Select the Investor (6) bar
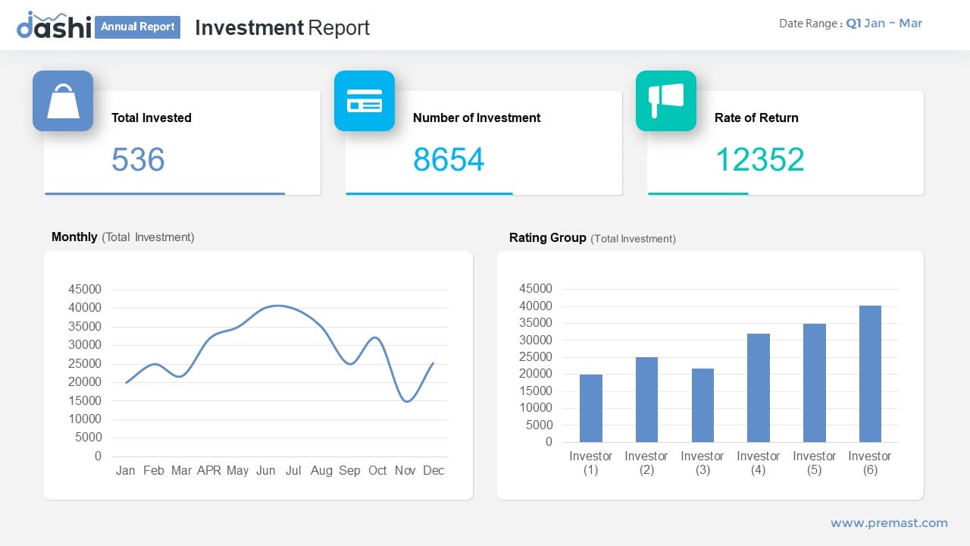This screenshot has height=546, width=970. click(870, 374)
